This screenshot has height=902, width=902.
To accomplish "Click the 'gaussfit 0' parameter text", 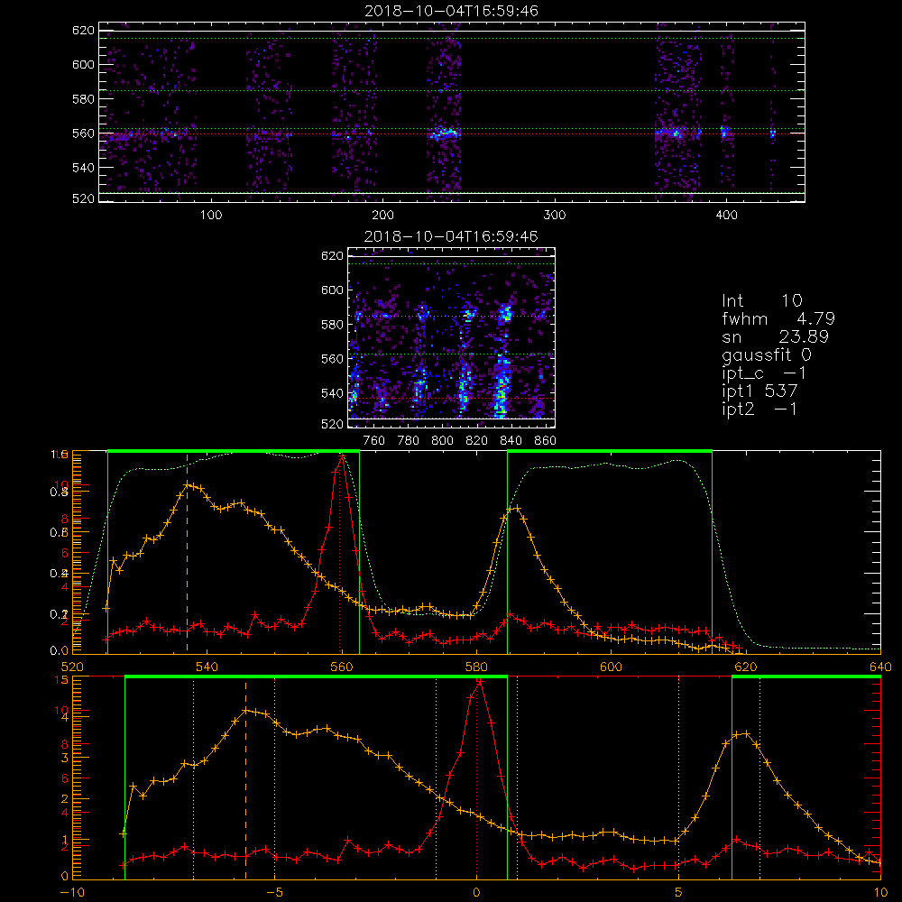I will [767, 354].
